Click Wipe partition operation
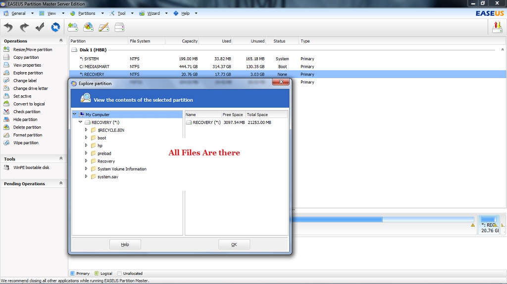This screenshot has width=507, height=284. pyautogui.click(x=26, y=143)
